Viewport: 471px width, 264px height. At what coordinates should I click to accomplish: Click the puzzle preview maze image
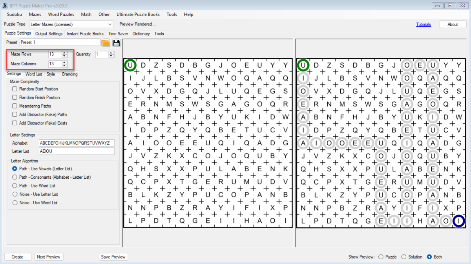click(208, 143)
